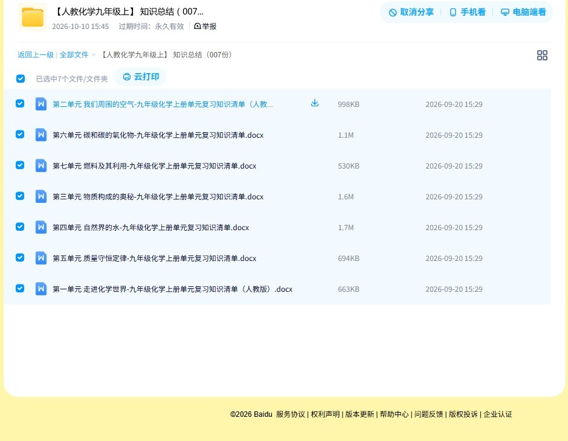Click Word icon of 第四单元 file
Image resolution: width=568 pixels, height=441 pixels.
[41, 227]
